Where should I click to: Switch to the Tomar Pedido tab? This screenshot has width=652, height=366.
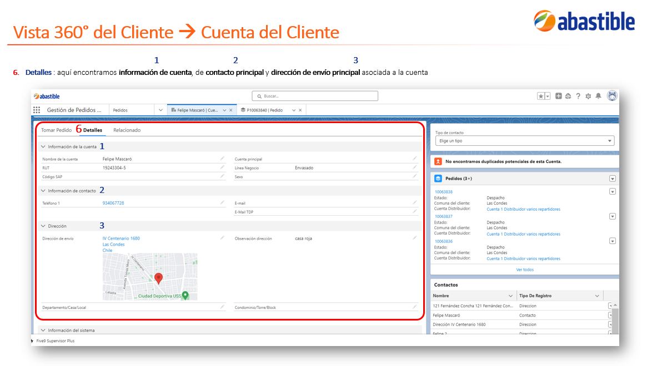56,130
